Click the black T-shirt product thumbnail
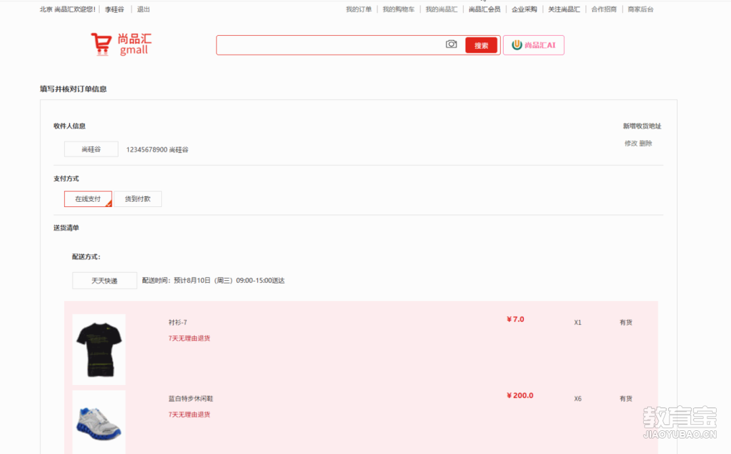Viewport: 731px width, 454px height. click(99, 349)
